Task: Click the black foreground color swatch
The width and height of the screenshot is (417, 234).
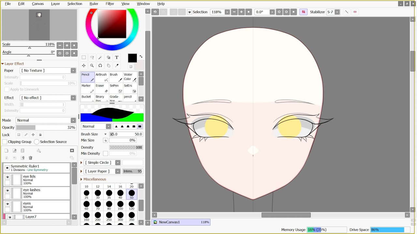Action: pyautogui.click(x=132, y=58)
